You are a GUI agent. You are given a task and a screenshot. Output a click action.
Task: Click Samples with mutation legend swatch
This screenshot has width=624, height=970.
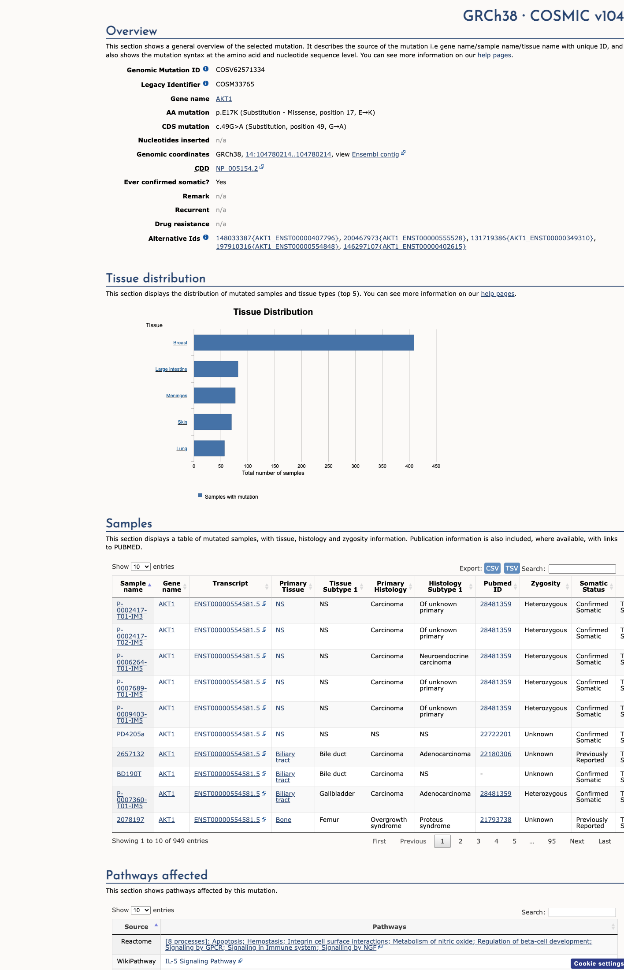200,495
